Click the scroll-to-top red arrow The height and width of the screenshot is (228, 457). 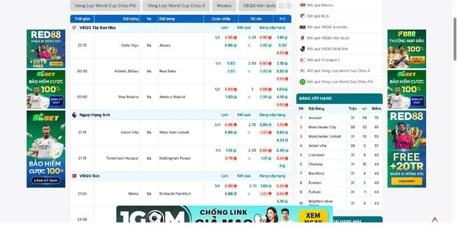(435, 219)
